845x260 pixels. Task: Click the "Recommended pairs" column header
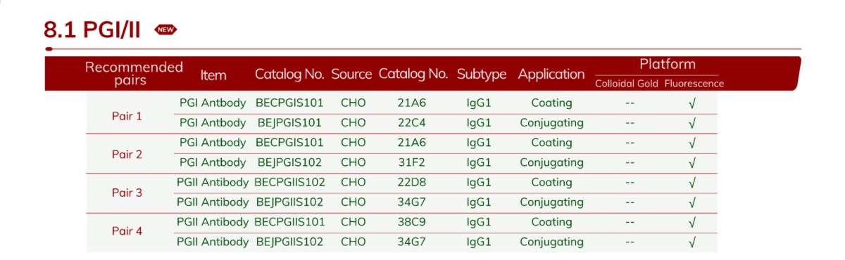tap(134, 74)
